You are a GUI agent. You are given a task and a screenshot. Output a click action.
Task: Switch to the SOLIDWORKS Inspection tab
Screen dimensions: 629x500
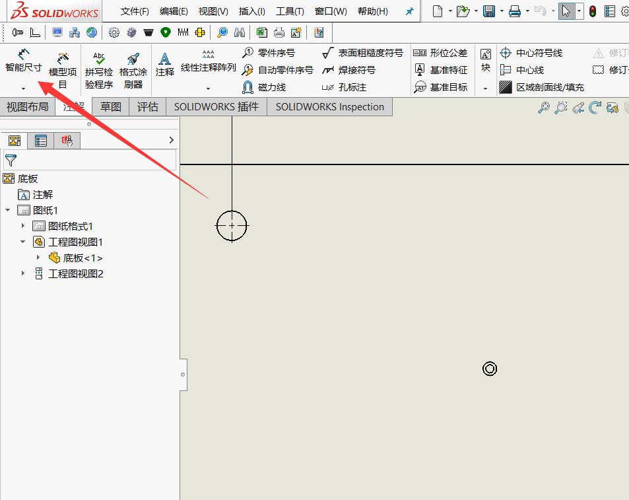click(x=330, y=107)
